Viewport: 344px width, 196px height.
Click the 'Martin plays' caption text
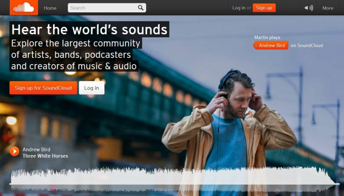[x=267, y=38]
